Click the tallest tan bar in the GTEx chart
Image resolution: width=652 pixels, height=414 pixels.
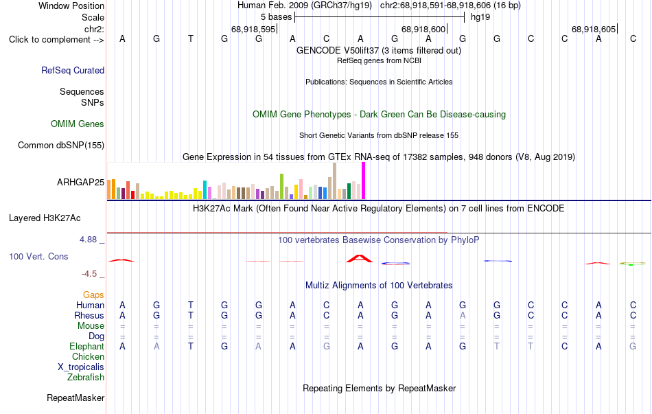(334, 181)
